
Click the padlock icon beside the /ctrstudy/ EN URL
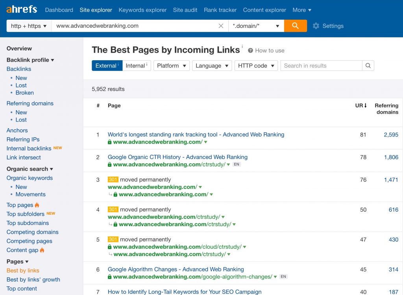(x=110, y=164)
